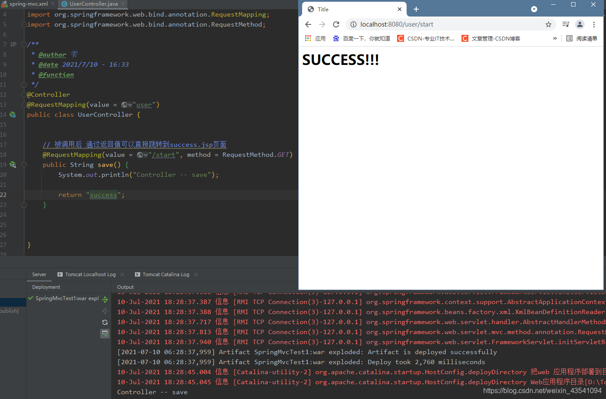Select the Server tab in run panel

pyautogui.click(x=39, y=274)
